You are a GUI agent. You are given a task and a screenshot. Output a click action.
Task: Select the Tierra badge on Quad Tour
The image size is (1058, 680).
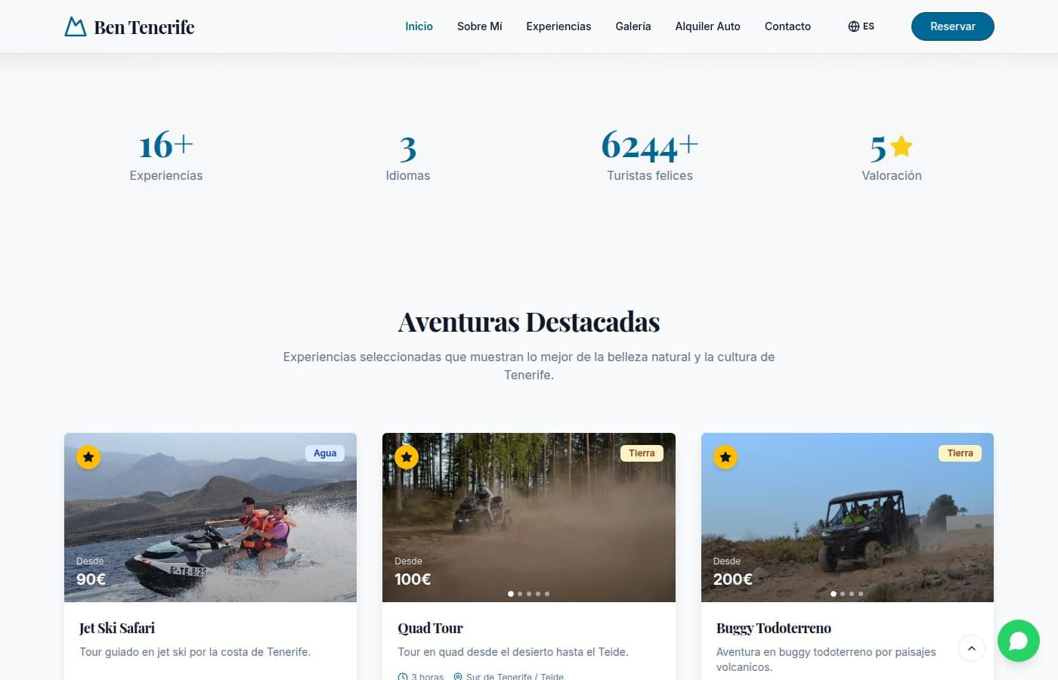coord(642,453)
